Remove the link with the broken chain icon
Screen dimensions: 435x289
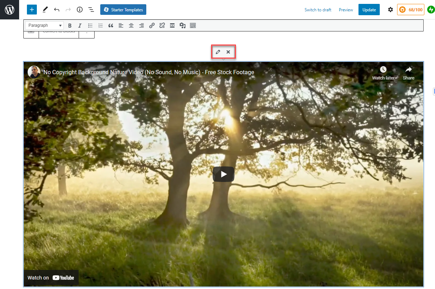(x=162, y=25)
